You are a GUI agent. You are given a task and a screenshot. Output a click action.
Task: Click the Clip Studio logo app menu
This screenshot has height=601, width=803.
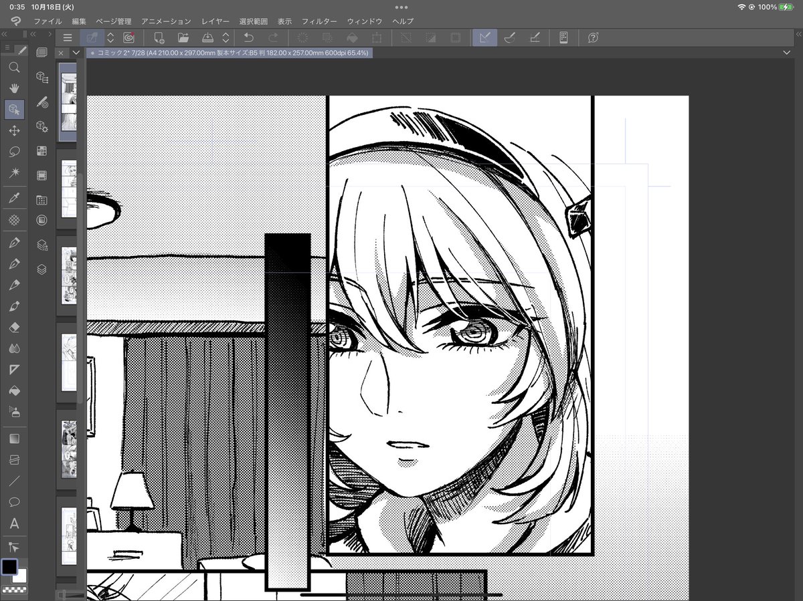click(x=15, y=21)
